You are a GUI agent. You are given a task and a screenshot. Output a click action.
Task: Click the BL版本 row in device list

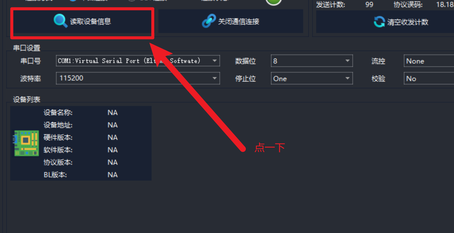coord(81,175)
